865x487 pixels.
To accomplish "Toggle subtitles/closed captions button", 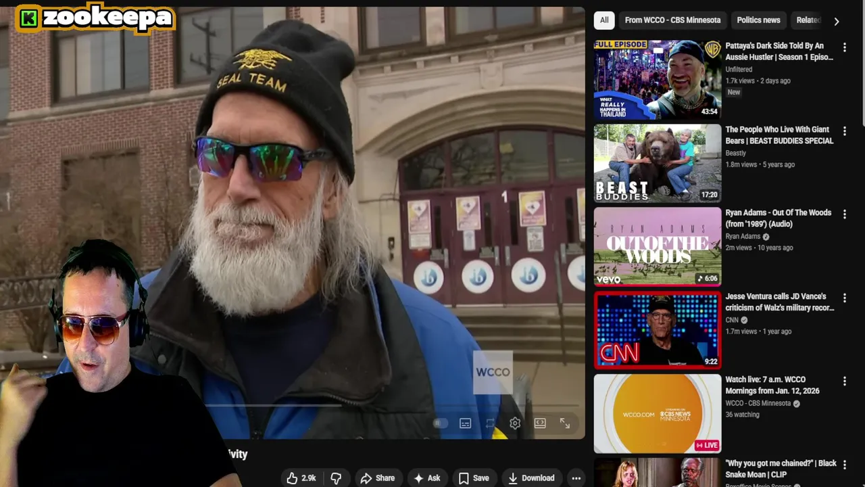I will tap(465, 423).
